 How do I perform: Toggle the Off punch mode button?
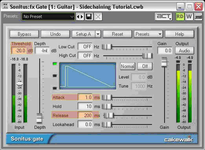(145, 66)
